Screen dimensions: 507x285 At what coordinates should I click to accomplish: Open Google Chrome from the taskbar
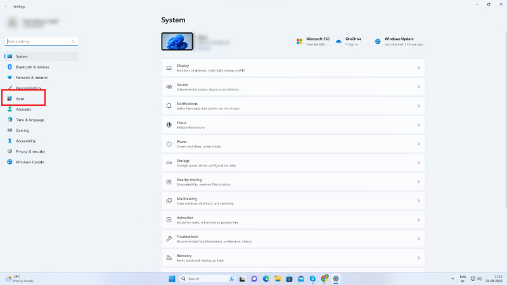[x=324, y=279]
